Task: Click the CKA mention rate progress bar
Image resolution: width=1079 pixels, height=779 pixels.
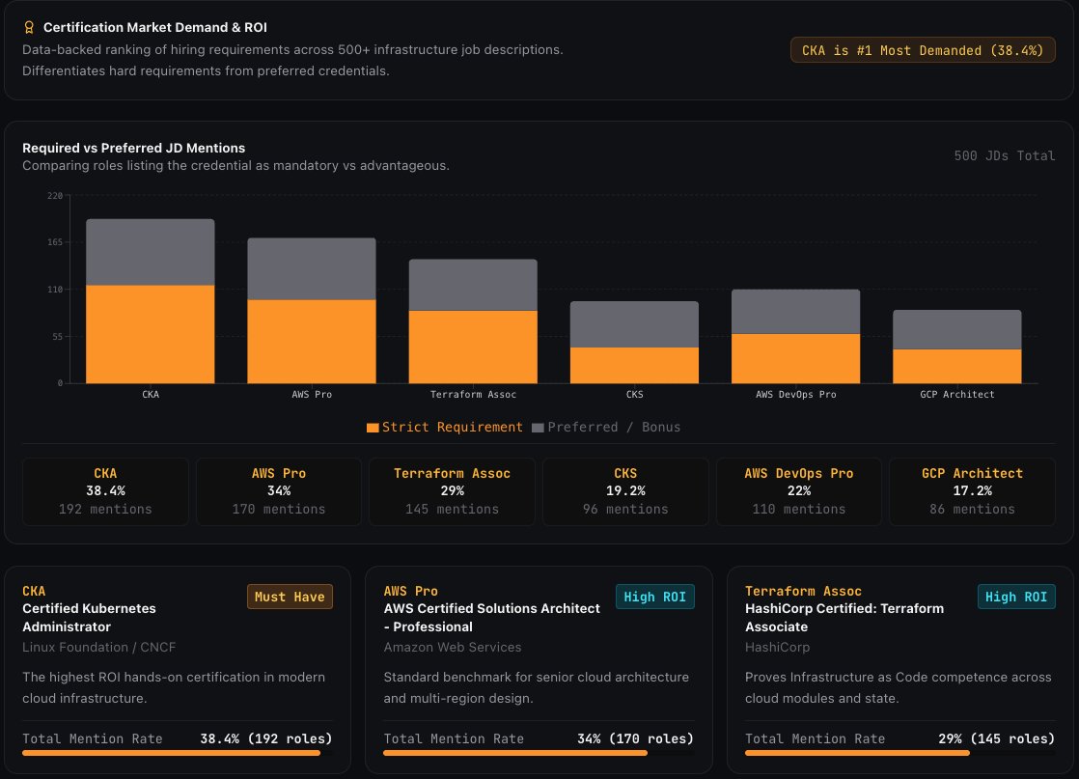Action: click(177, 753)
